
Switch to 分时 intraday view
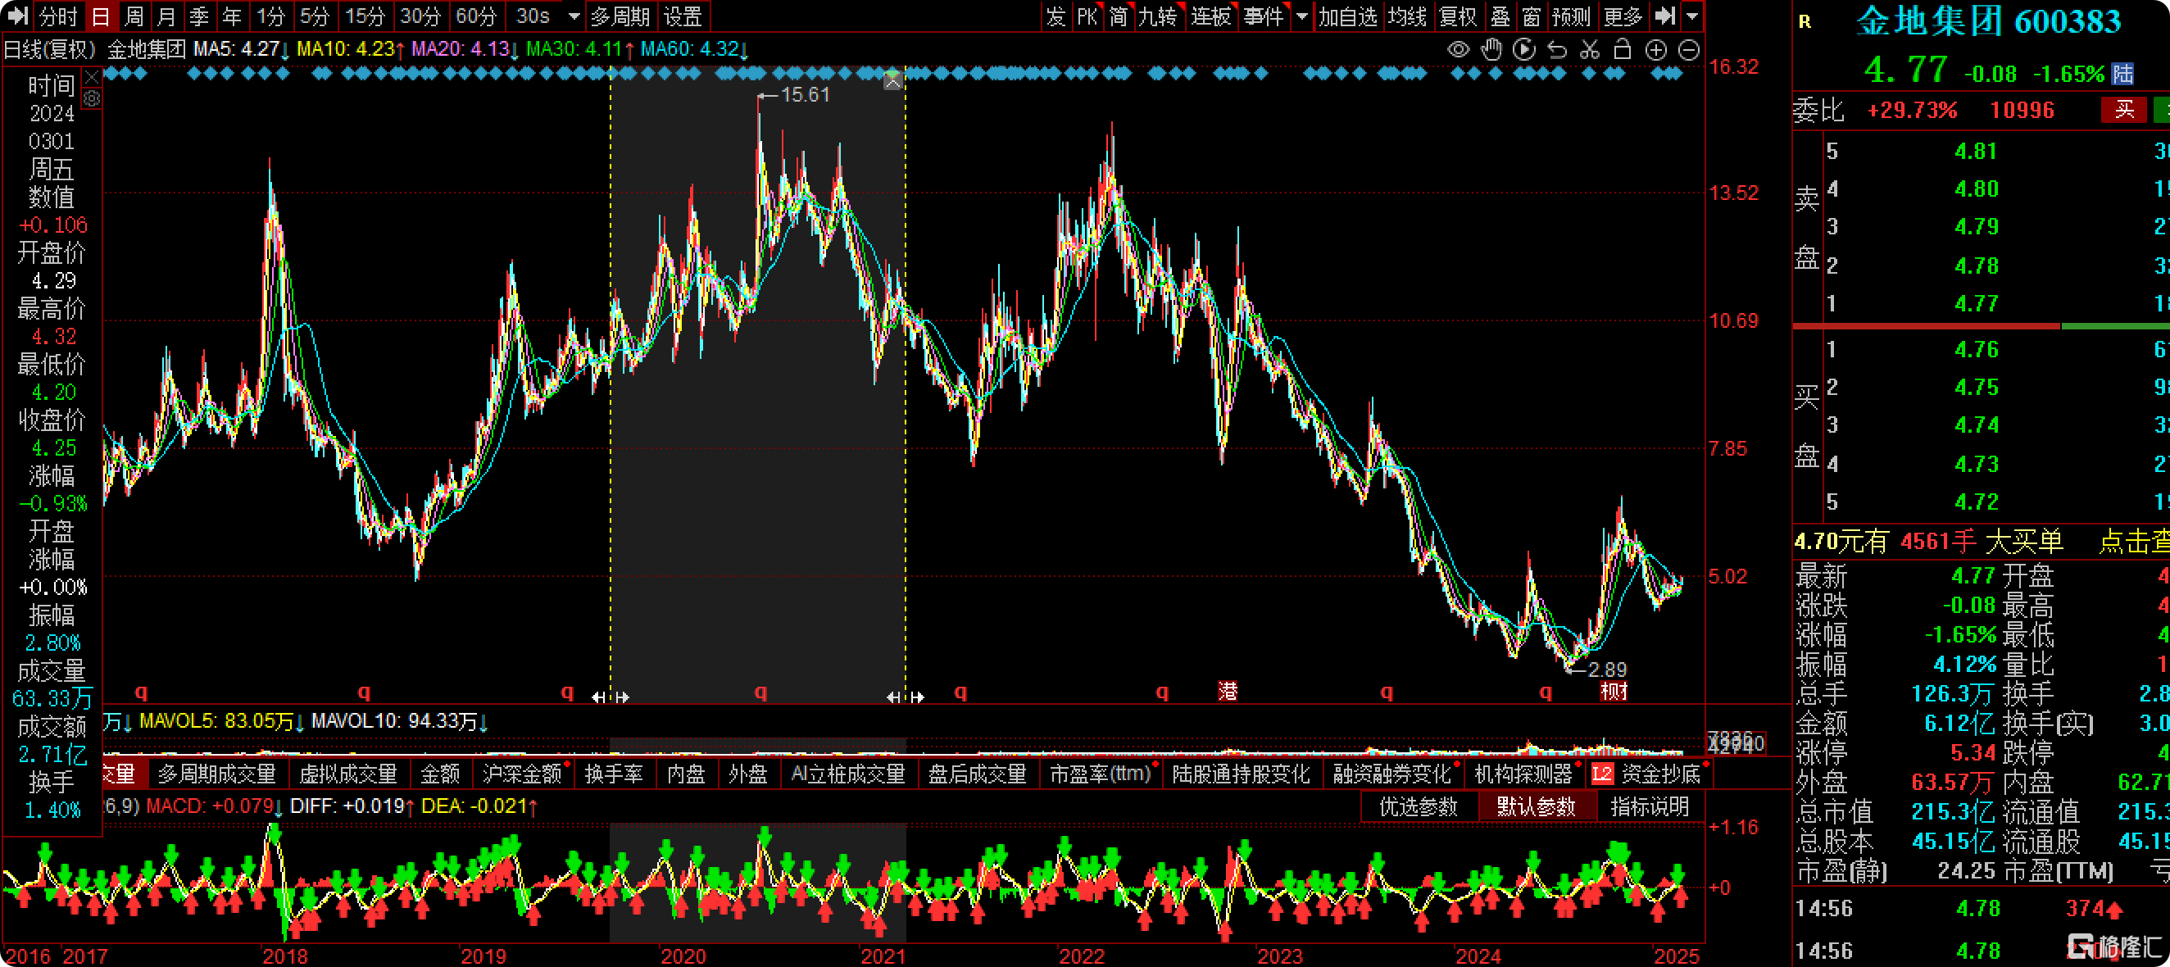[58, 16]
